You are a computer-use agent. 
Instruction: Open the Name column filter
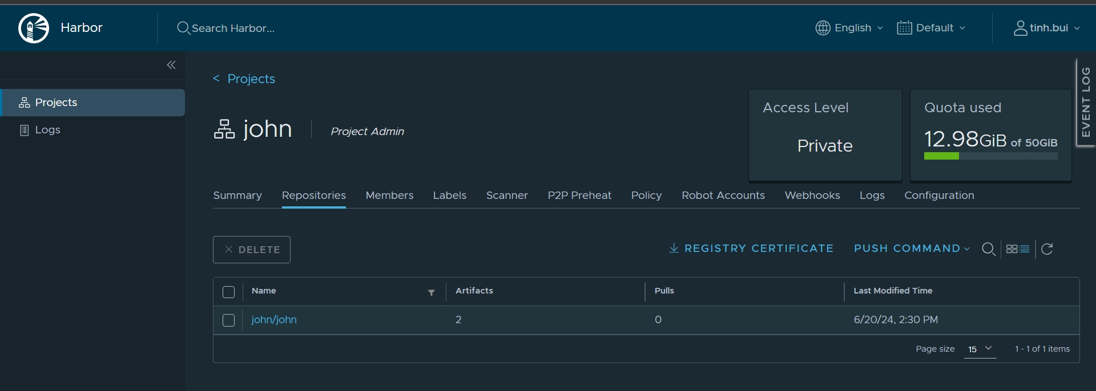tap(432, 292)
